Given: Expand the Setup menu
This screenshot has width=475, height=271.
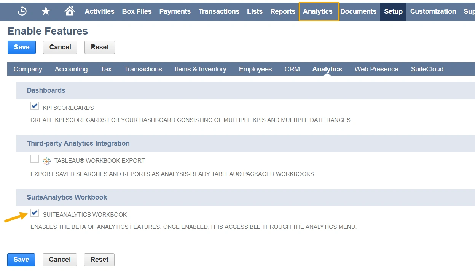Looking at the screenshot, I should pos(393,11).
